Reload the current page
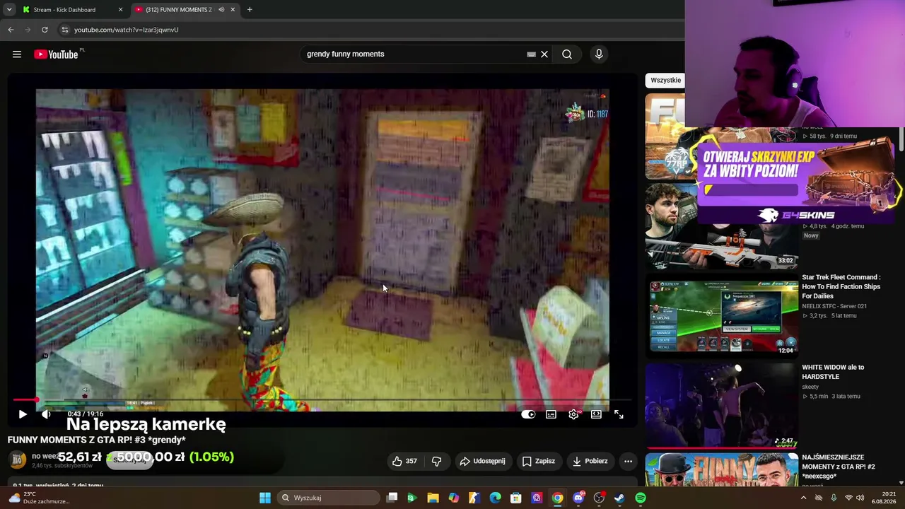Viewport: 905px width, 509px height. 45,30
